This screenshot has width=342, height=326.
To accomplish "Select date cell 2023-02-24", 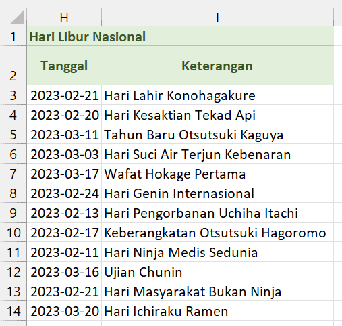I will click(x=64, y=193).
